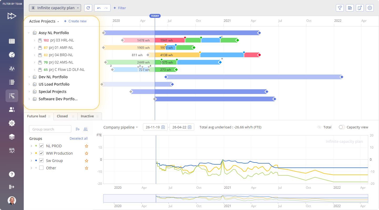
Task: Click the Group search input field
Action: coord(50,129)
